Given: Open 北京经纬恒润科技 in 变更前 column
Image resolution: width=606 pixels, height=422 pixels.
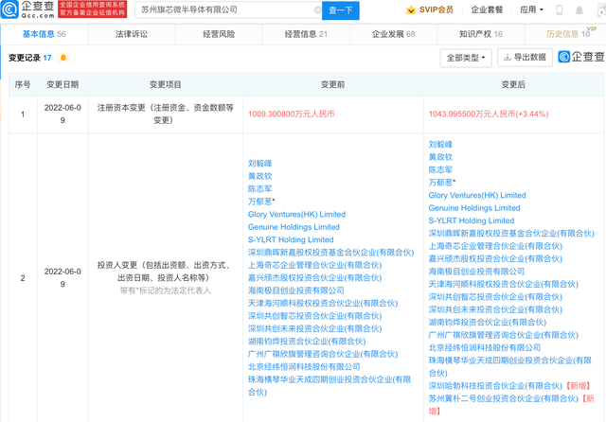Looking at the screenshot, I should point(304,367).
